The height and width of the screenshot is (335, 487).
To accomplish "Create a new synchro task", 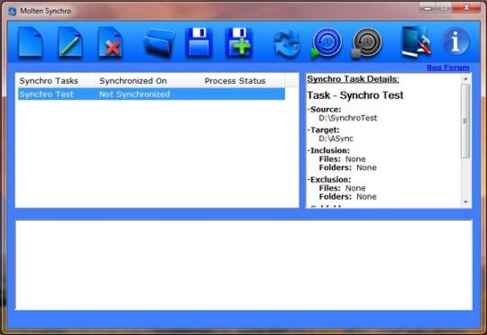I will (x=30, y=42).
